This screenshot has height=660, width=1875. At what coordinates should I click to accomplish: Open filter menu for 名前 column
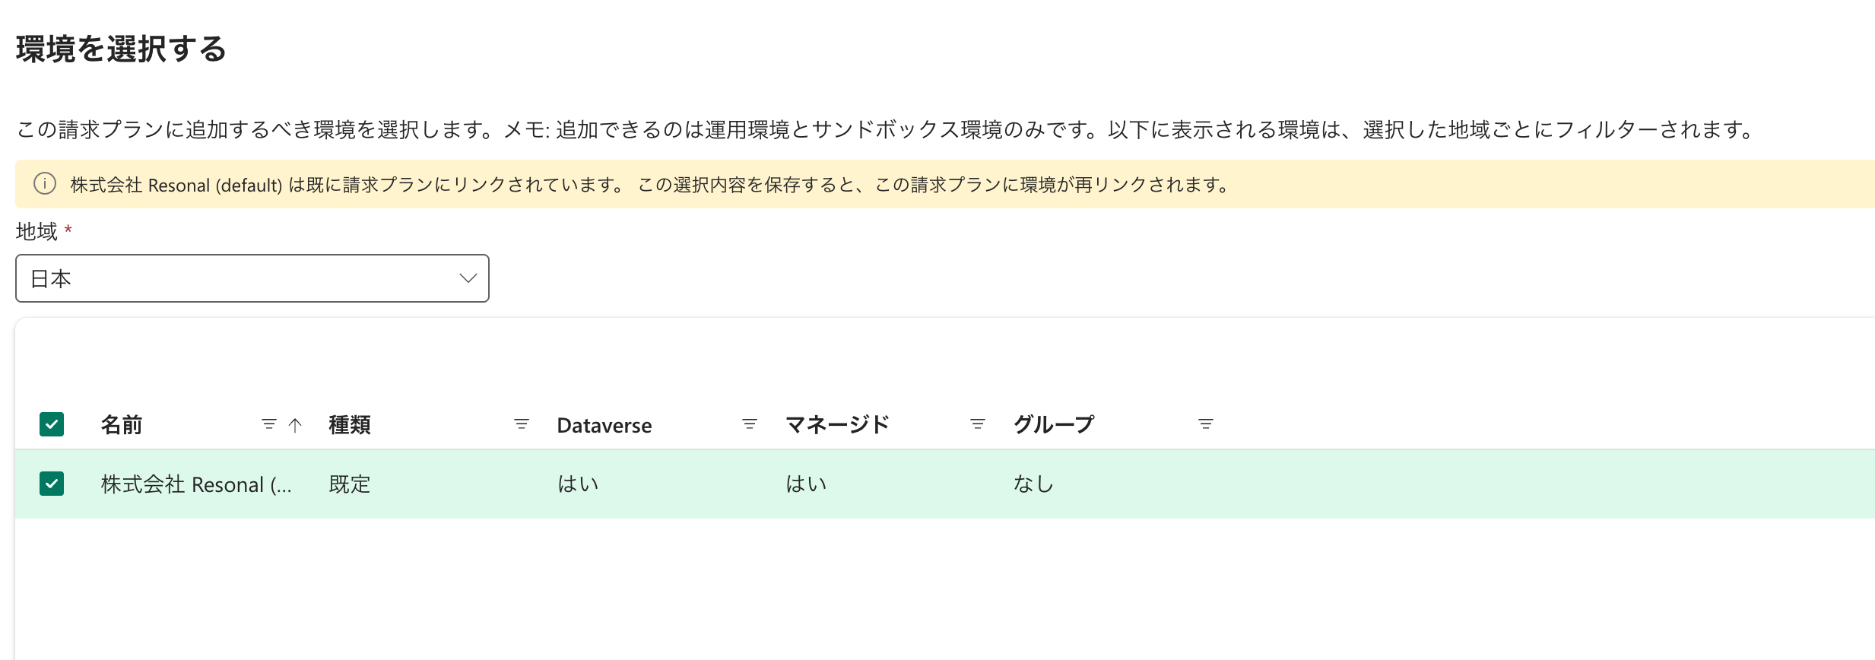click(268, 424)
